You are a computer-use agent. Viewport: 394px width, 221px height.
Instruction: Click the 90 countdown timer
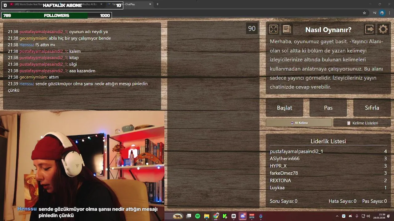click(252, 29)
